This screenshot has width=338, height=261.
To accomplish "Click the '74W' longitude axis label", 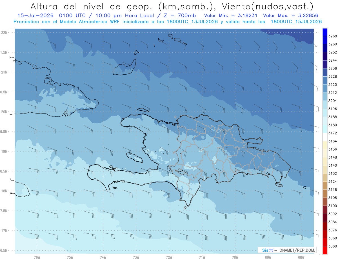I will [x=103, y=257].
